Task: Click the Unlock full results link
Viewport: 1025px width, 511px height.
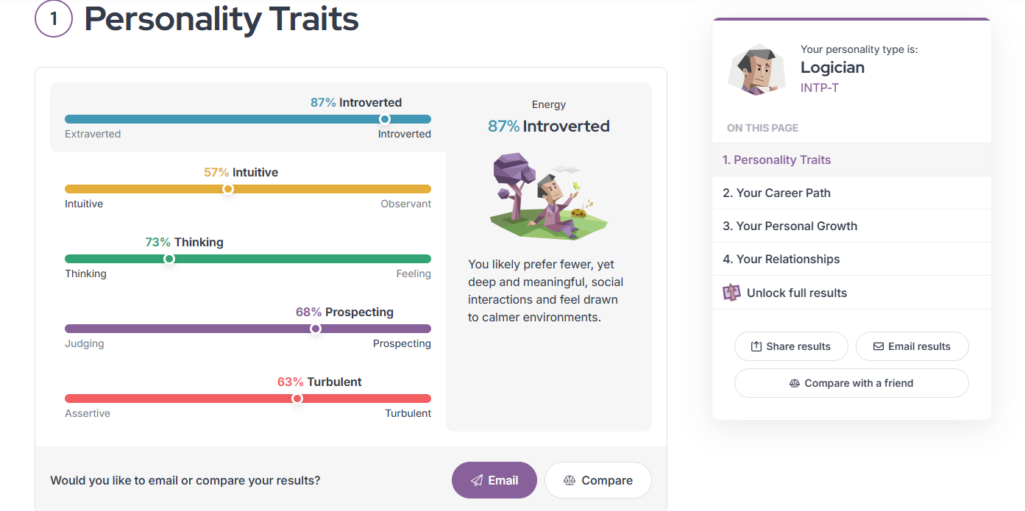Action: point(797,293)
